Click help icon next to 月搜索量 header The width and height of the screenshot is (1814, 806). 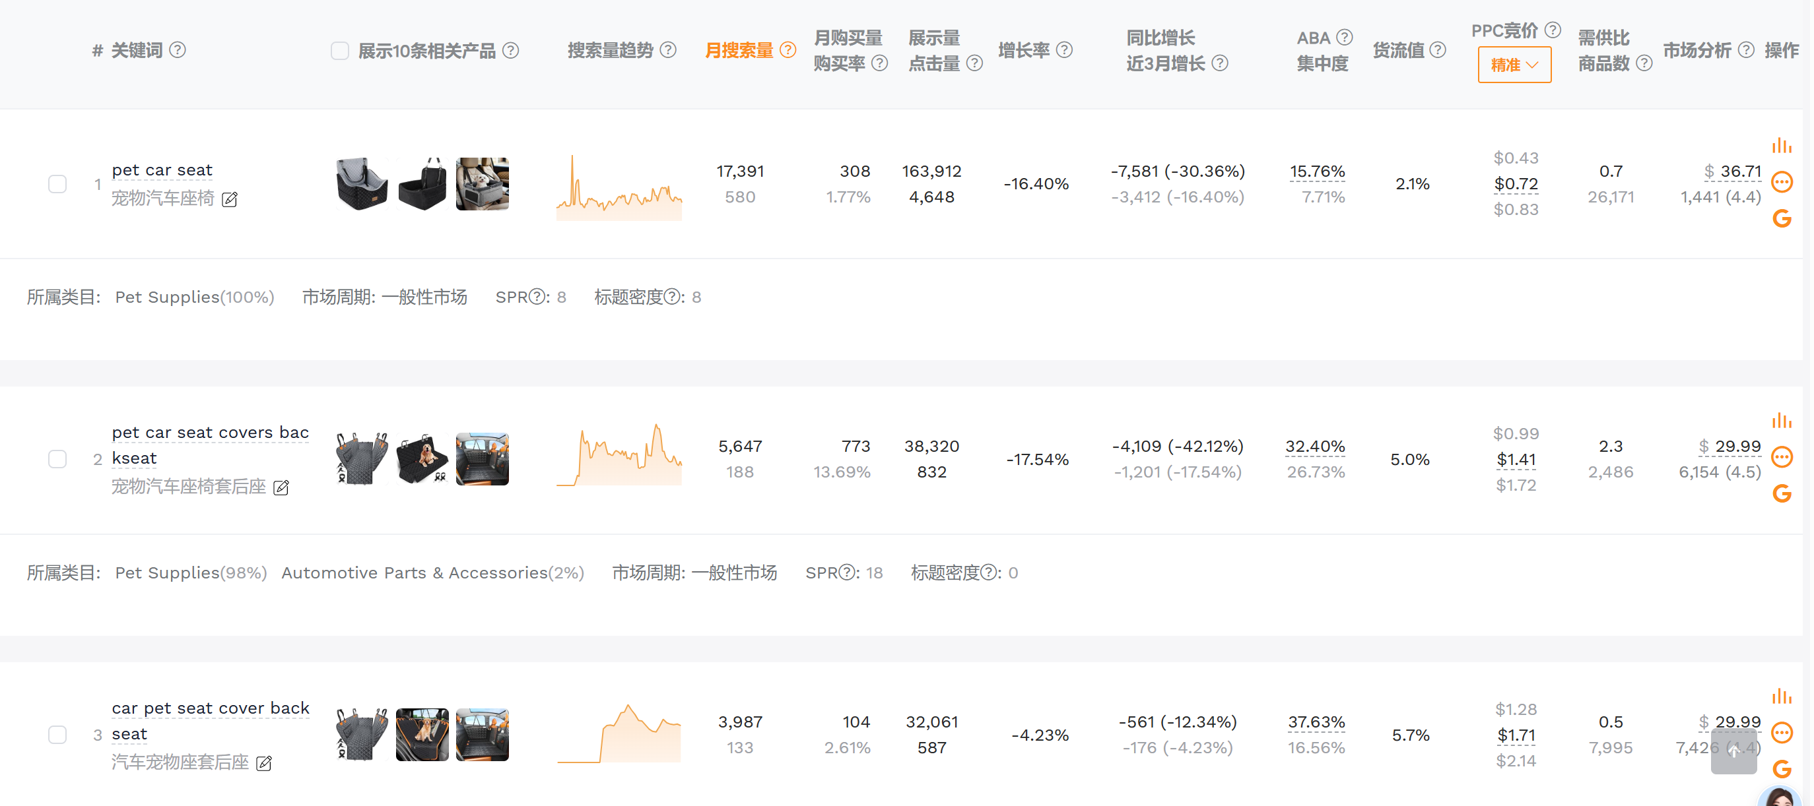click(x=789, y=50)
